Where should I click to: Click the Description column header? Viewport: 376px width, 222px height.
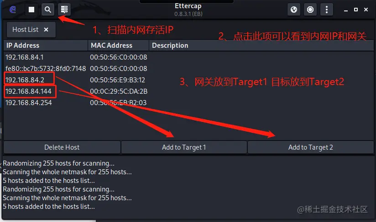[261, 45]
